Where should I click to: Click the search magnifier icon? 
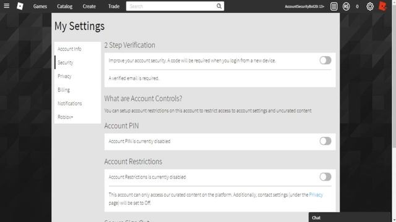click(219, 6)
